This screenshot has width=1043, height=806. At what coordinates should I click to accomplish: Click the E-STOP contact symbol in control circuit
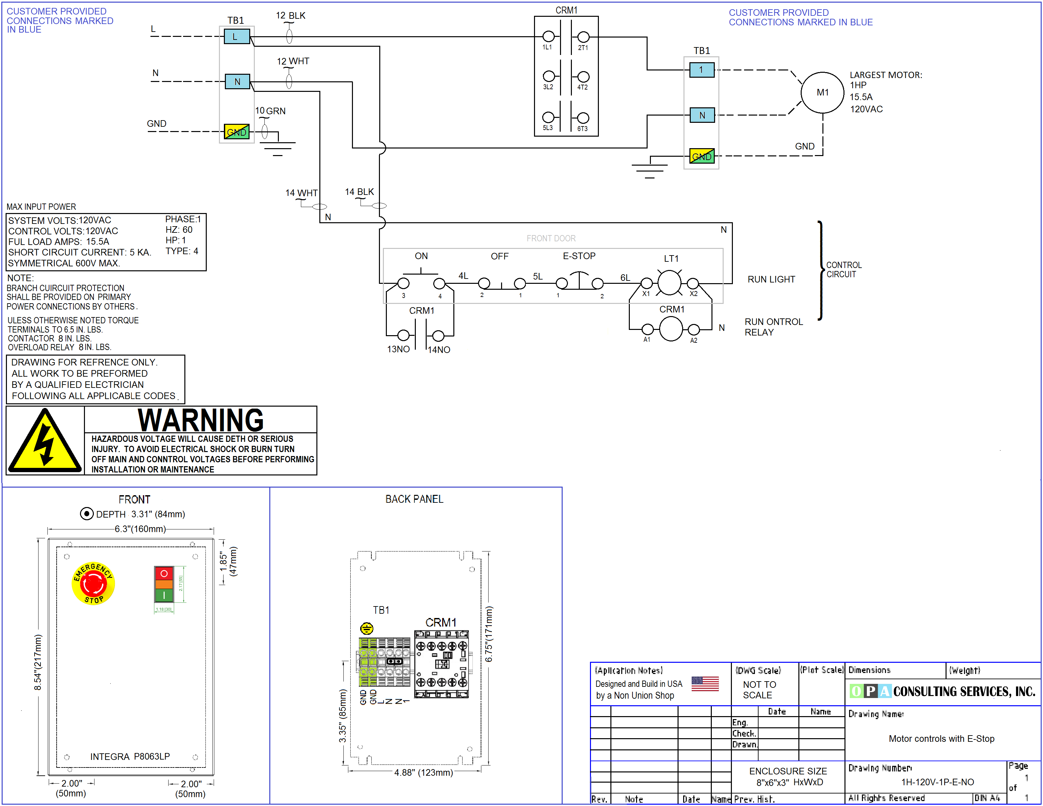tap(579, 281)
